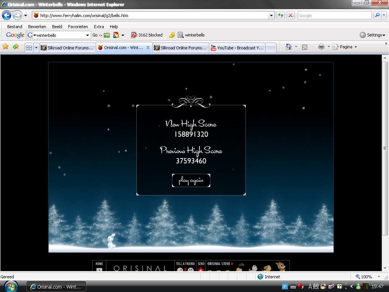
Task: Close the Orisinal.com tab
Action: pyautogui.click(x=148, y=48)
